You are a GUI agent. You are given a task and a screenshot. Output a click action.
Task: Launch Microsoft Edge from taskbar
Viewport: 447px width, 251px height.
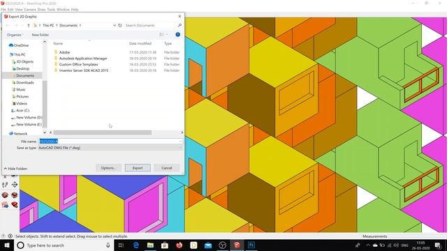pos(136,245)
